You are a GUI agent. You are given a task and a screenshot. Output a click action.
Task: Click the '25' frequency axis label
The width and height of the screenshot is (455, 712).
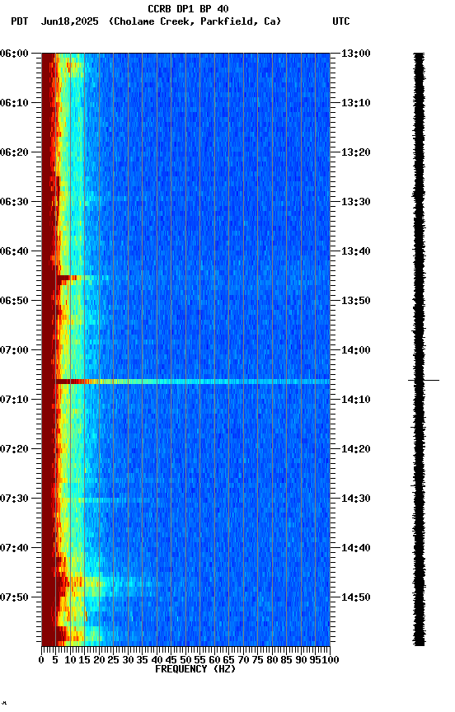[114, 660]
